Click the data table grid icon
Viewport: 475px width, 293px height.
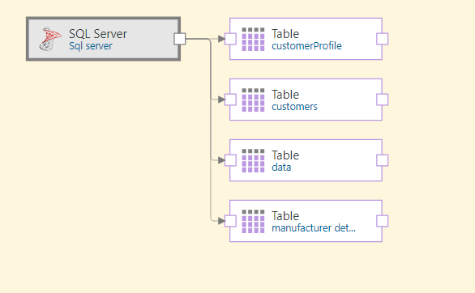[253, 160]
